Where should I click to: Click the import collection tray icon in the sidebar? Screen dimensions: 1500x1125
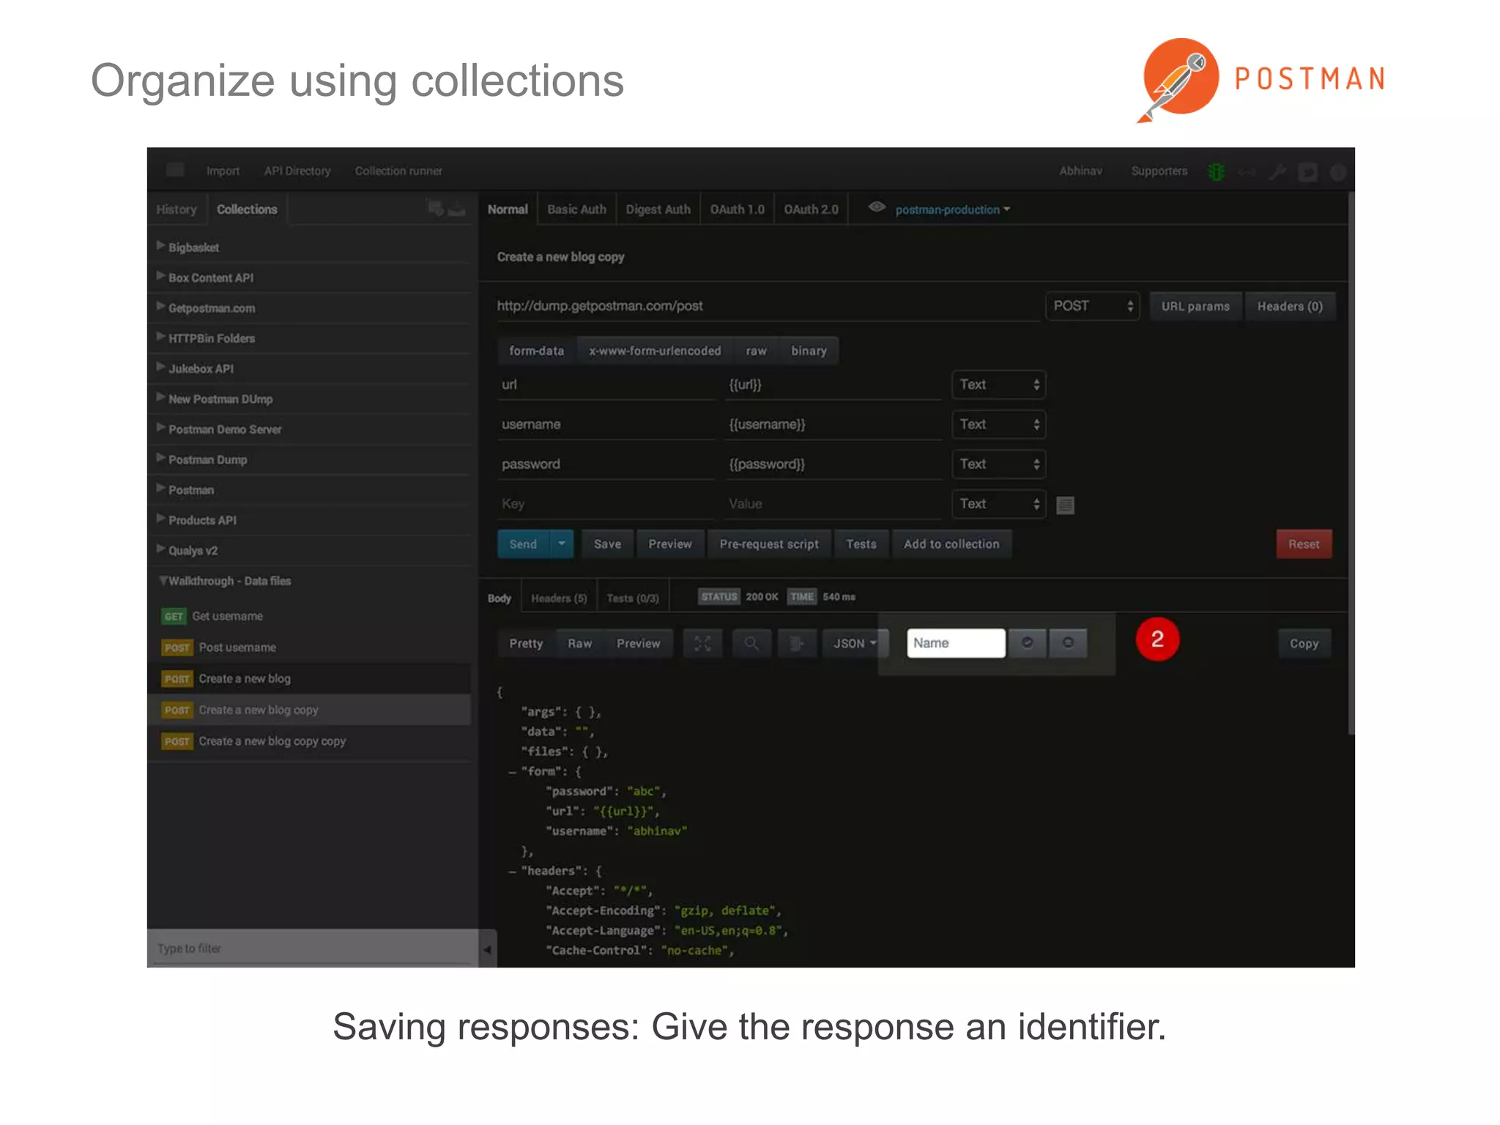pos(457,209)
